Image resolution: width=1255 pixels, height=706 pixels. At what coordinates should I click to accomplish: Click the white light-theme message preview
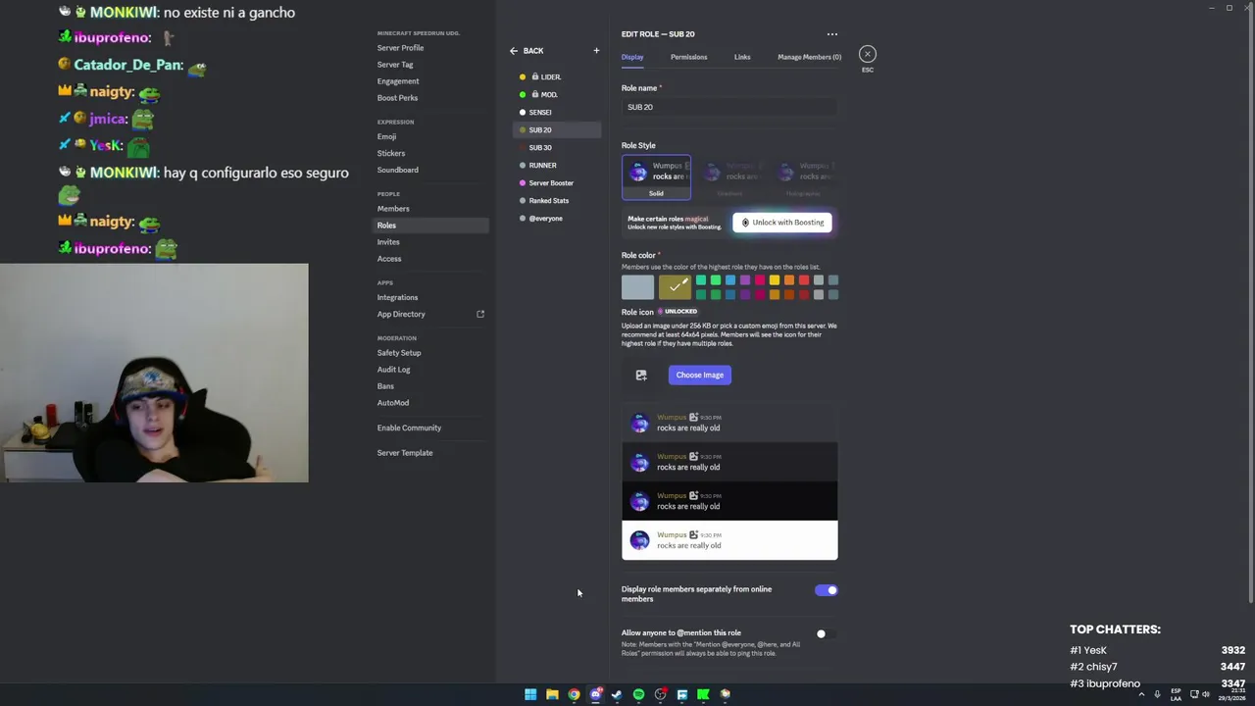[729, 540]
